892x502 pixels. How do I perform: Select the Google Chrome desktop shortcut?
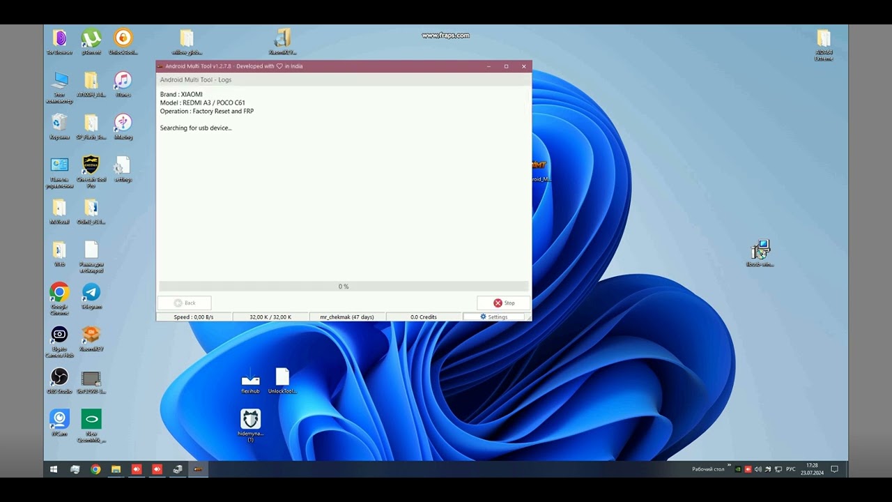[59, 299]
